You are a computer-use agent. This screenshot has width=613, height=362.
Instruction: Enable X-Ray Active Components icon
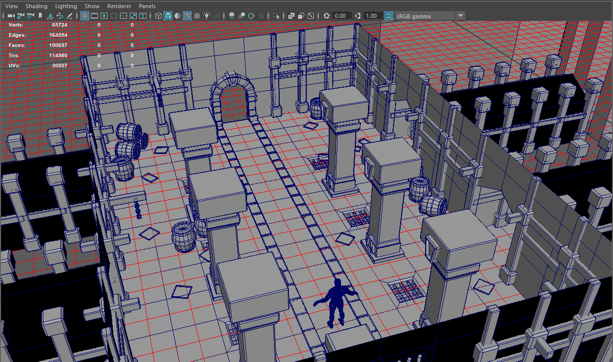[x=301, y=16]
